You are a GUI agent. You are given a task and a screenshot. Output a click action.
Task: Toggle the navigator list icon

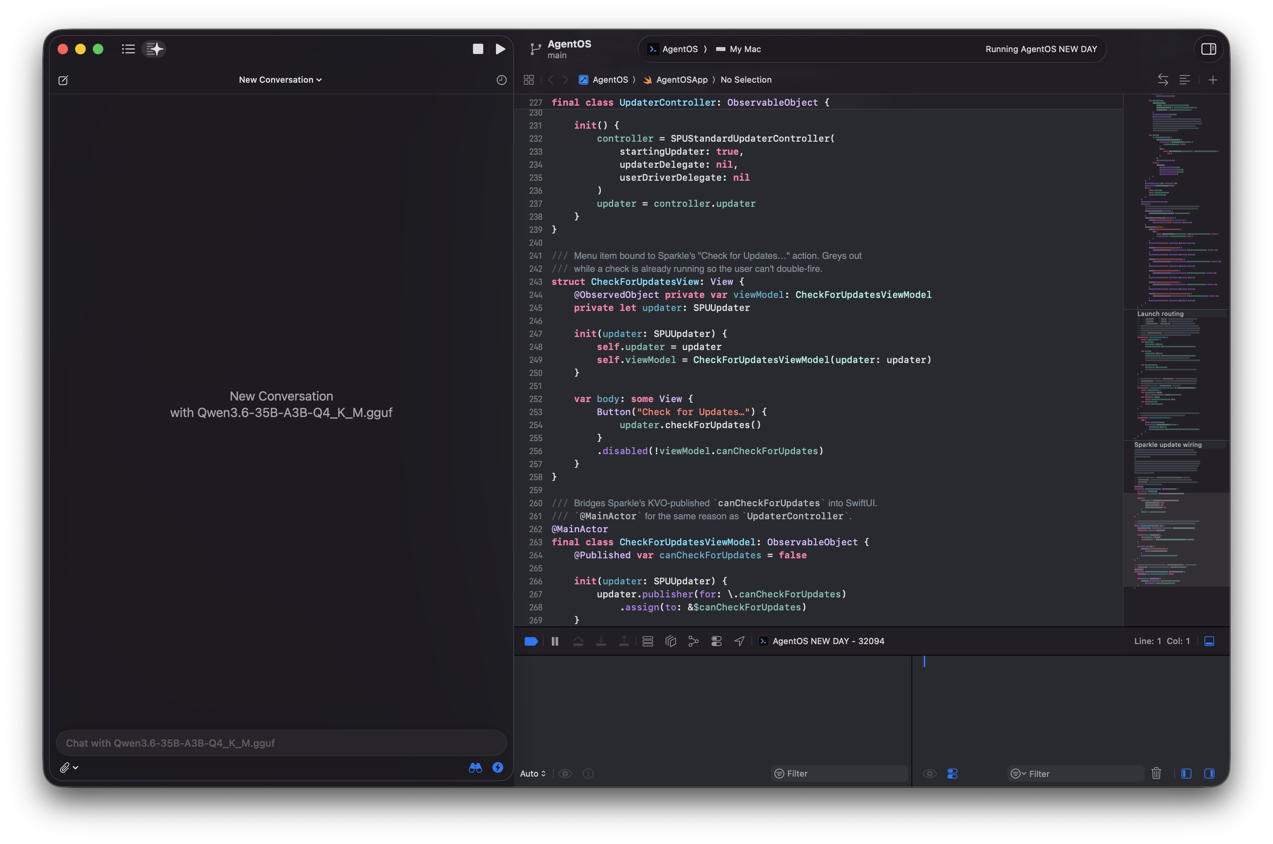click(128, 49)
